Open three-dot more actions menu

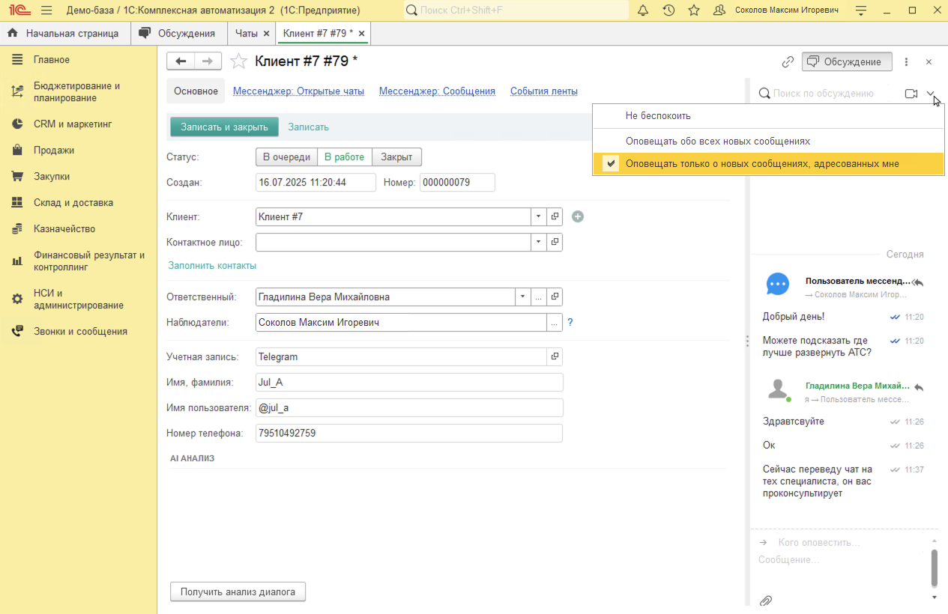coord(906,61)
